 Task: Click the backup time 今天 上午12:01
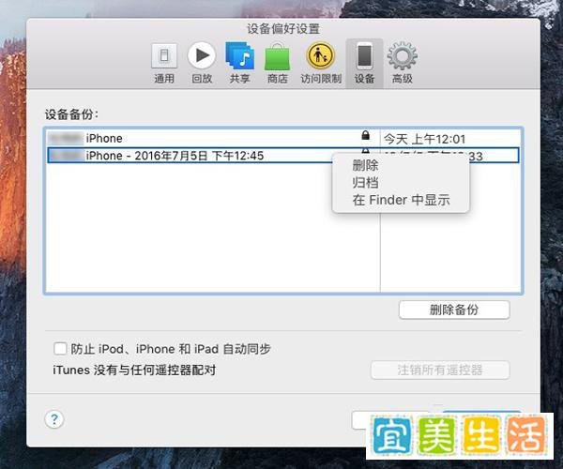tap(424, 139)
